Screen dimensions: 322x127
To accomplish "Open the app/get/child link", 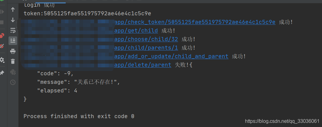I will tap(136, 31).
